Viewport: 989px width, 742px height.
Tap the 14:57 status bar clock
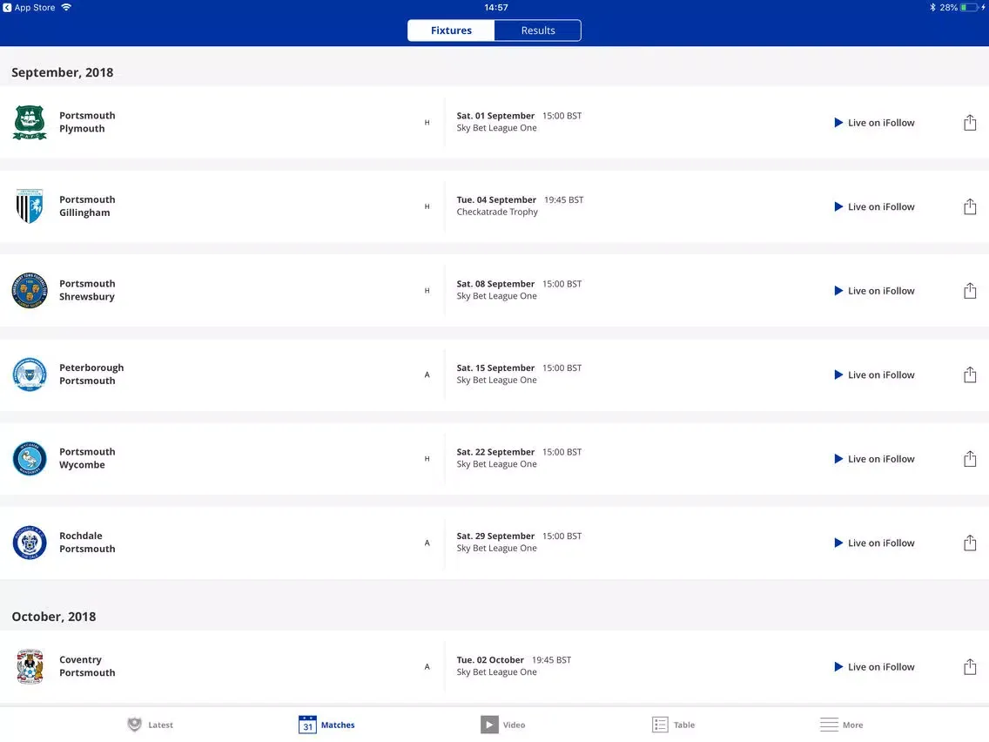click(495, 8)
